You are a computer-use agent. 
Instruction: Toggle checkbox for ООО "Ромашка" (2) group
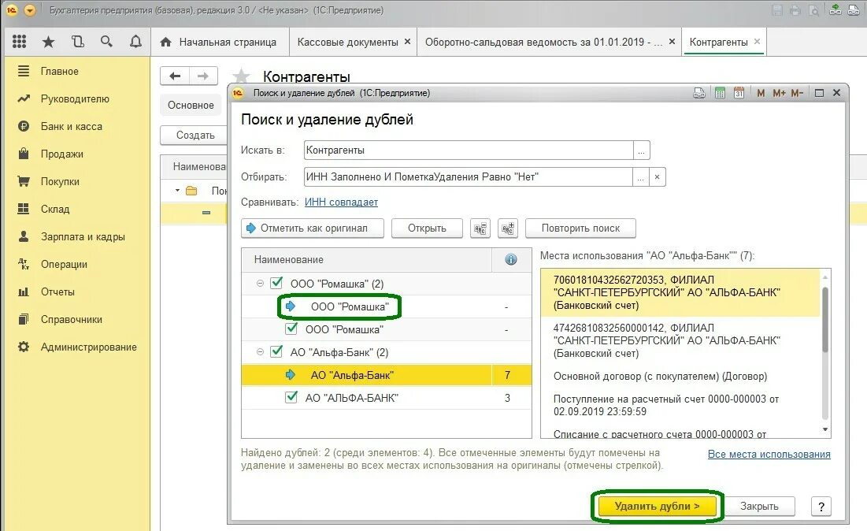pos(276,283)
